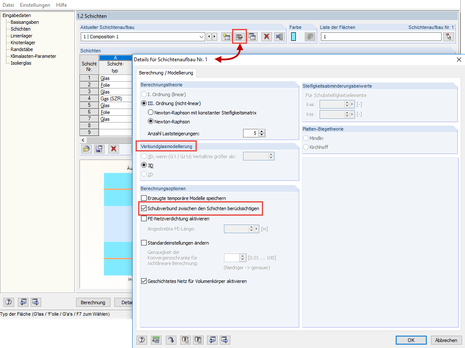Open layer library folder icon under Schichten table
This screenshot has height=348, width=465.
click(86, 149)
